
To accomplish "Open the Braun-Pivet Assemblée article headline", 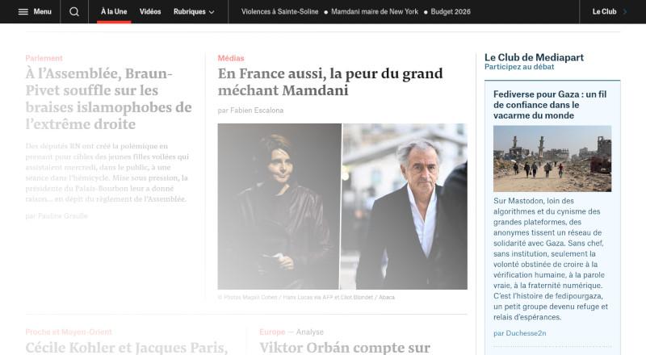I will (x=108, y=98).
